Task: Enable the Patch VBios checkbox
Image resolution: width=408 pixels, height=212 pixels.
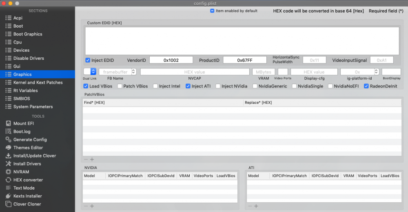Action: [120, 86]
